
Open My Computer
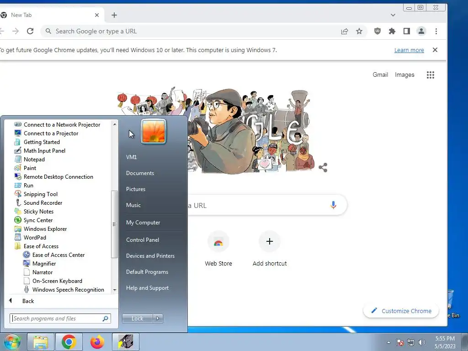point(143,223)
